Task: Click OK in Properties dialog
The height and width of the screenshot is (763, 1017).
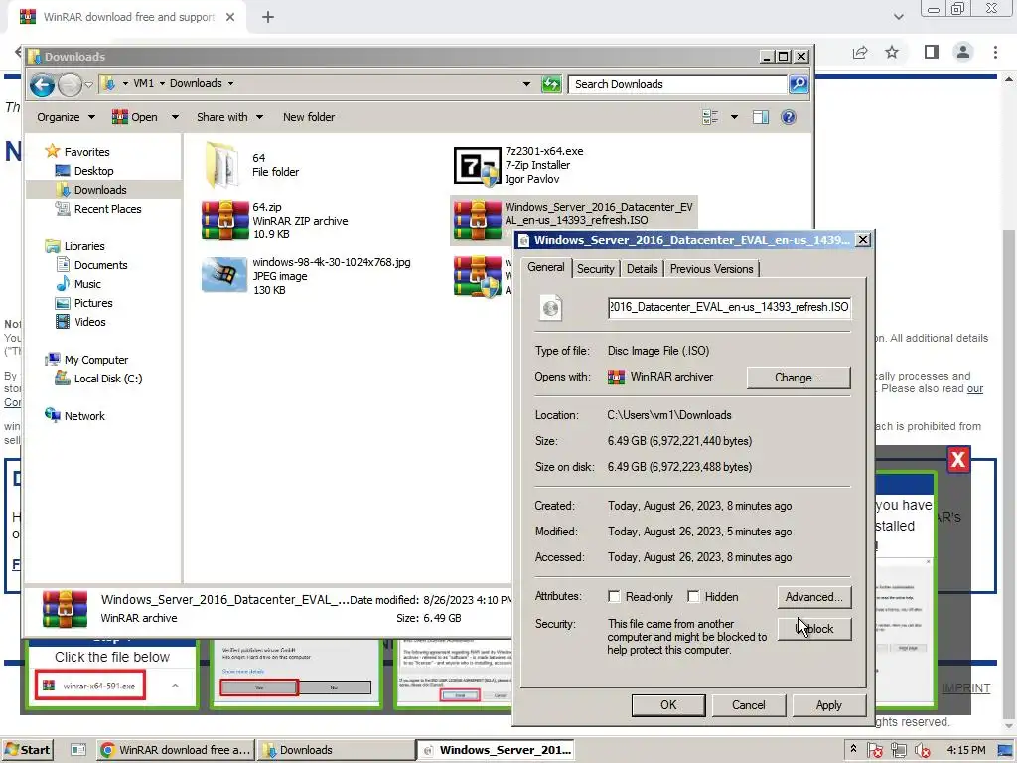Action: point(668,705)
